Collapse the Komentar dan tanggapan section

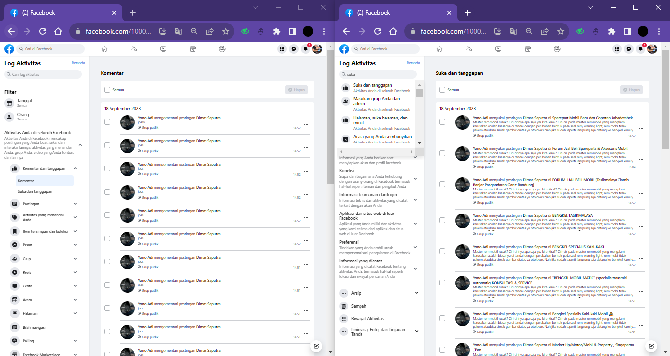pyautogui.click(x=75, y=168)
